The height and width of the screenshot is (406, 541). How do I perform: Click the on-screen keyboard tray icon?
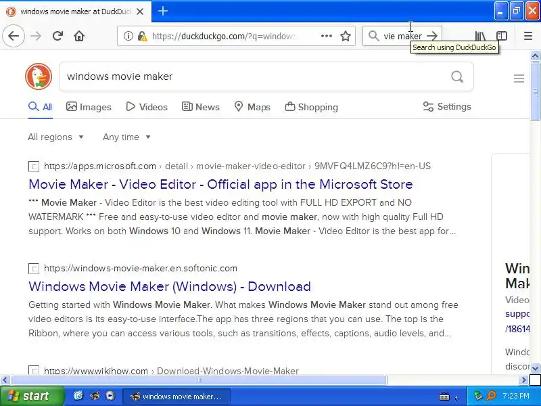[x=444, y=397]
